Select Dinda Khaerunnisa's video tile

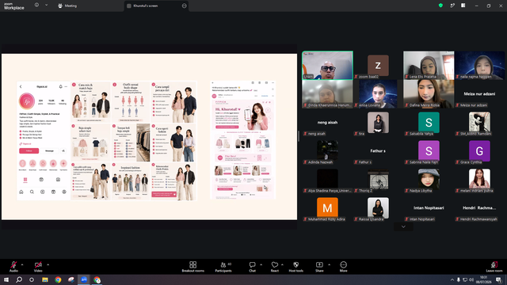[x=327, y=93]
